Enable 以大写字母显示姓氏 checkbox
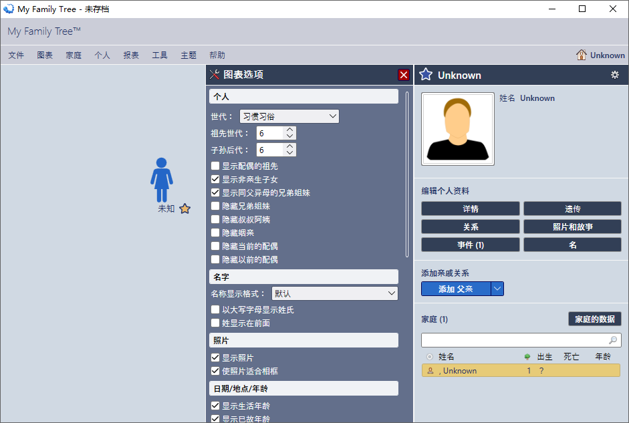629x423 pixels. click(x=215, y=309)
